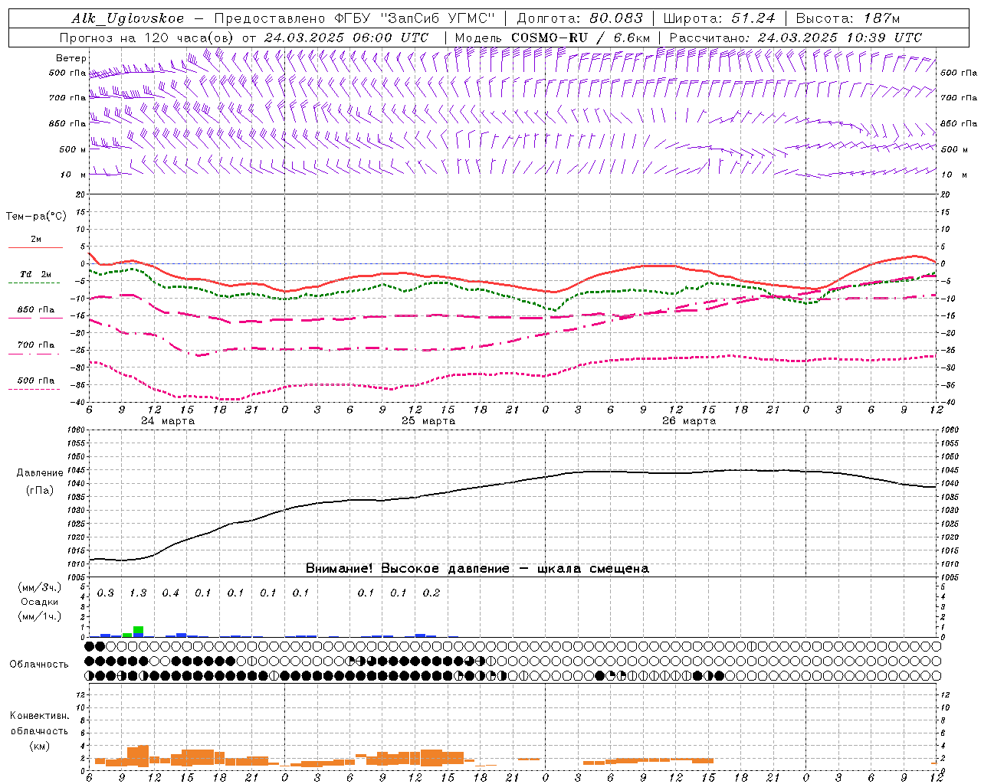This screenshot has width=981, height=784.
Task: Select the "Тем-ра(°C)" temperature axis label
Action: 36,217
